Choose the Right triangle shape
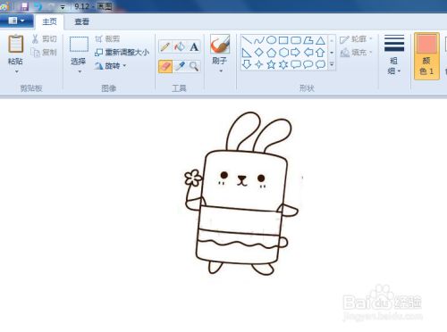 pyautogui.click(x=247, y=53)
